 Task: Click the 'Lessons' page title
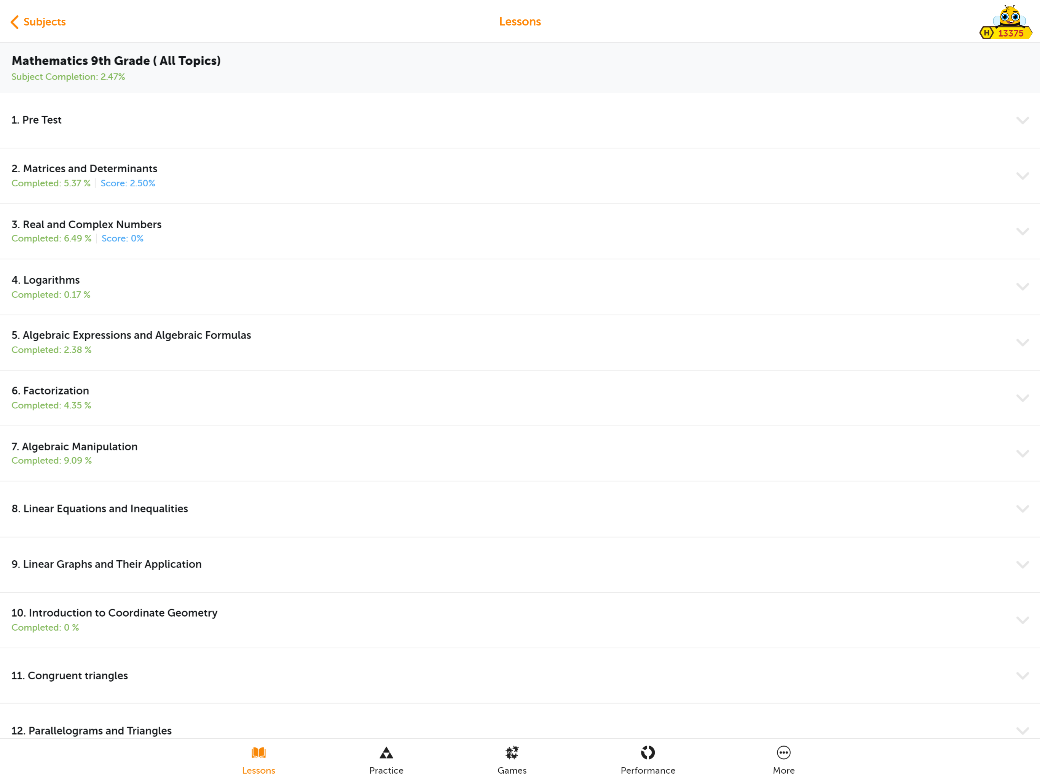520,22
